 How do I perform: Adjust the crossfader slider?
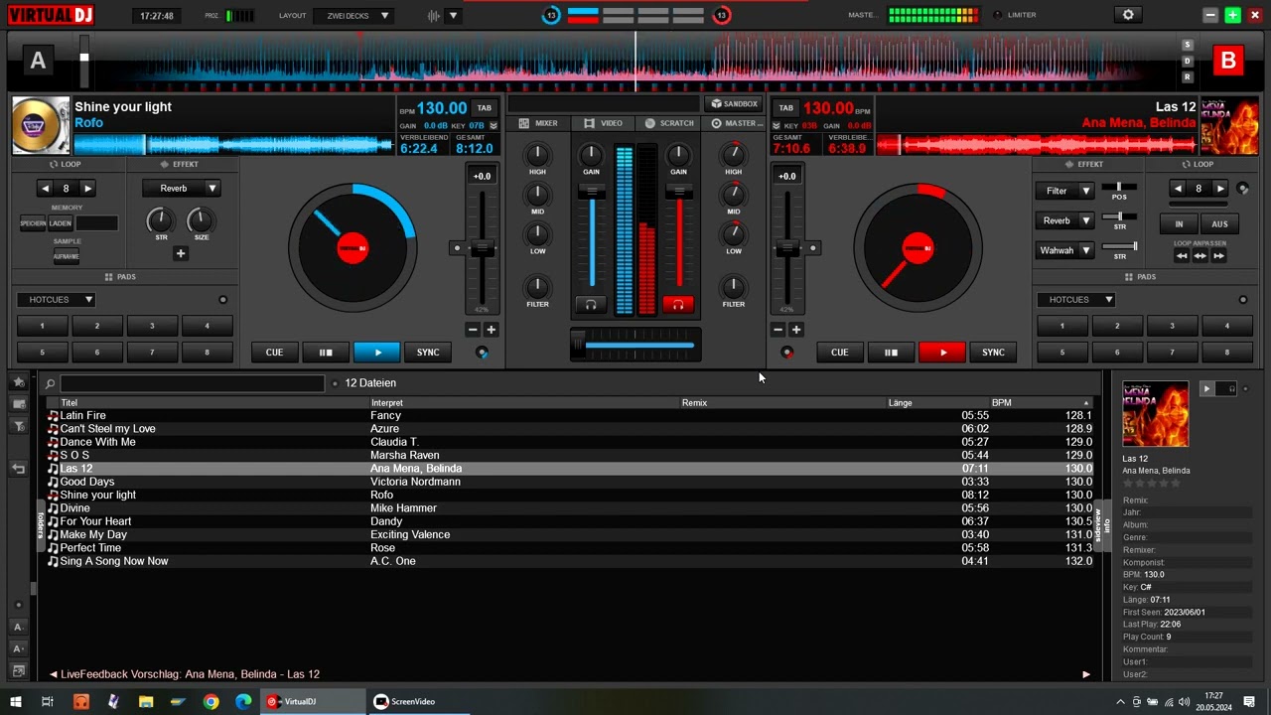point(635,345)
